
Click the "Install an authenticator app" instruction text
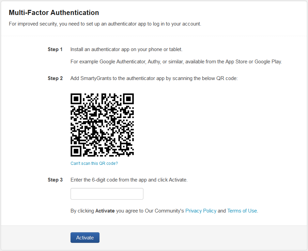pyautogui.click(x=126, y=49)
